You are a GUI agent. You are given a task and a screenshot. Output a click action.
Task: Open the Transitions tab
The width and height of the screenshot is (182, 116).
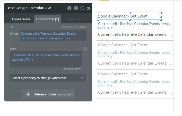pyautogui.click(x=74, y=19)
